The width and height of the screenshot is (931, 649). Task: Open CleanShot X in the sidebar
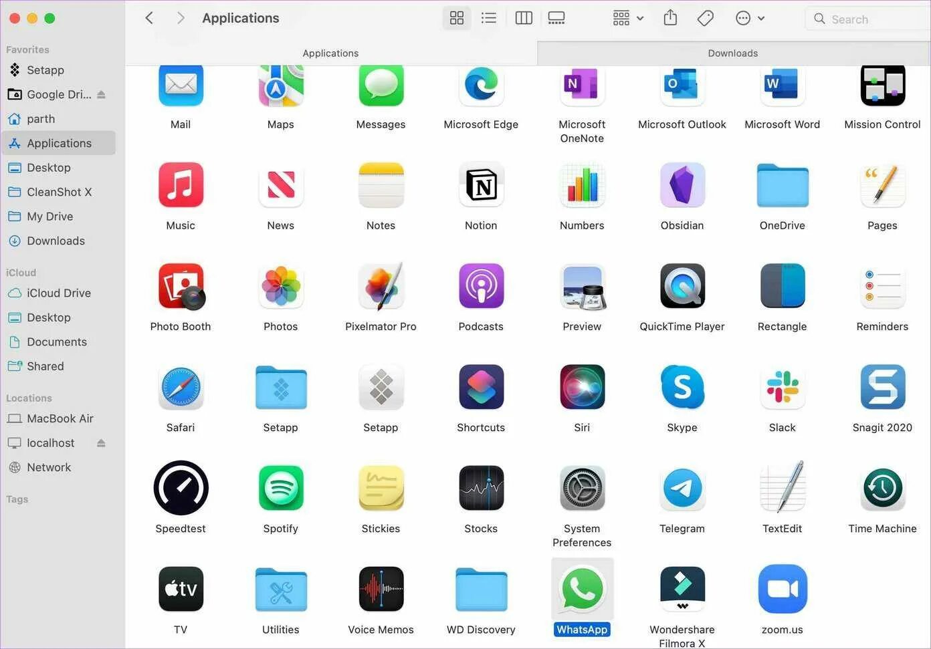click(x=58, y=192)
